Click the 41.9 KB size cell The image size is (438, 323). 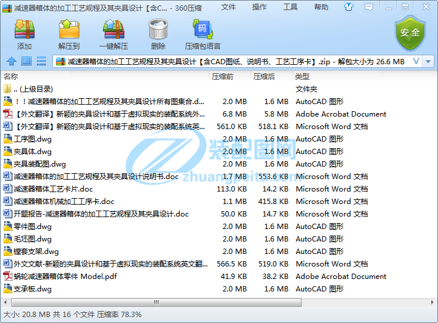click(233, 277)
